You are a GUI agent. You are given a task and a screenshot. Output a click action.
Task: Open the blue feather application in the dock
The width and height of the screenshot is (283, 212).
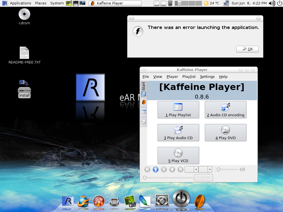[x=145, y=201]
